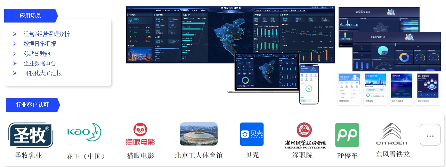Open the 掌上智慧园区 mobile card
This screenshot has width=446, height=167.
coord(428,89)
